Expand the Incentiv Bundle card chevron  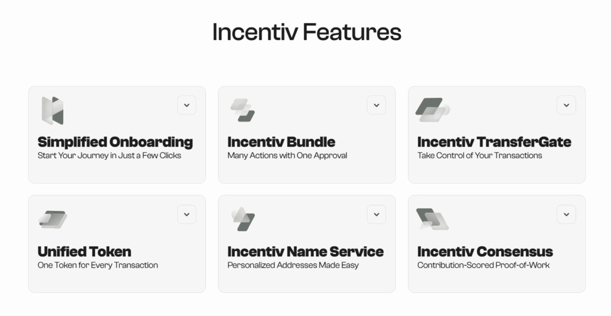[377, 106]
